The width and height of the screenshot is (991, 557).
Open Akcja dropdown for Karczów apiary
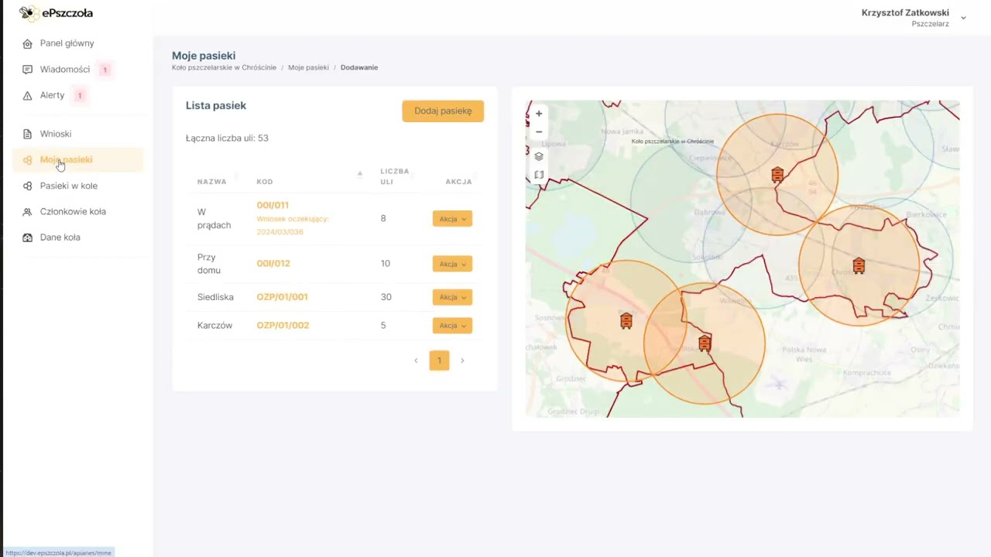click(x=452, y=326)
